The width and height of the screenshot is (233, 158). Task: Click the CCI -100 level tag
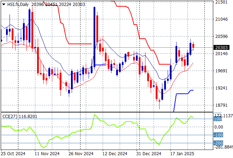218,135
